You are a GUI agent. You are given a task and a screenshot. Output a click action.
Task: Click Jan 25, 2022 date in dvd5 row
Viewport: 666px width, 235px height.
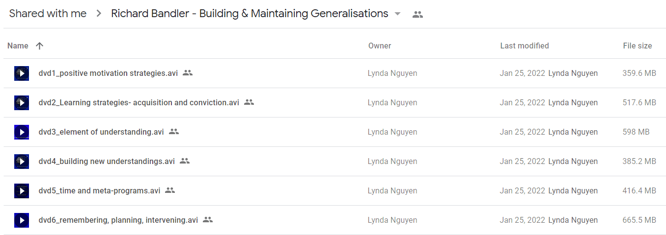coord(523,191)
